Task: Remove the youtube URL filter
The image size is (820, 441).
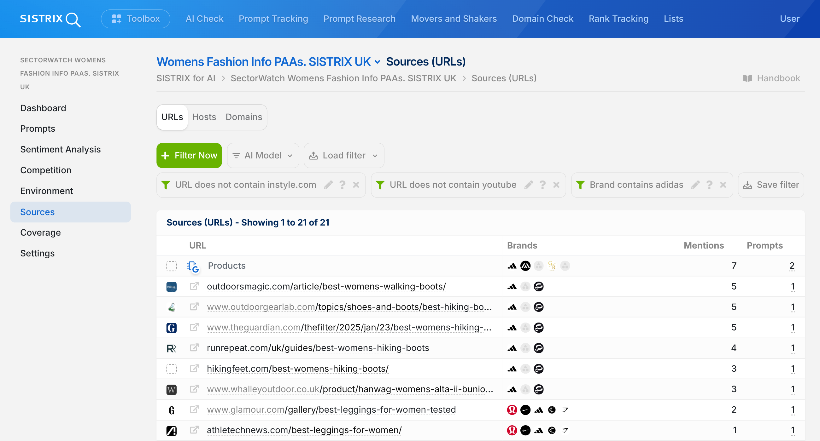Action: [x=556, y=185]
